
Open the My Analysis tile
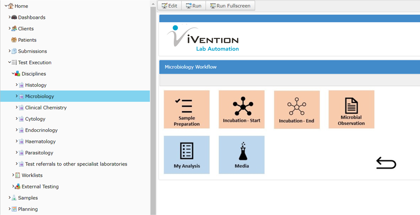click(186, 155)
